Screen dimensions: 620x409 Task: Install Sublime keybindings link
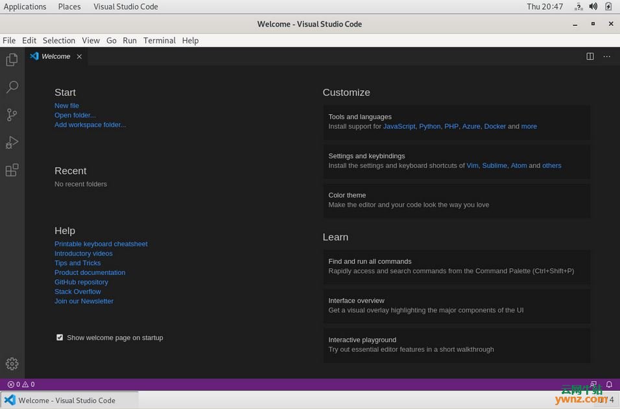[x=494, y=165]
